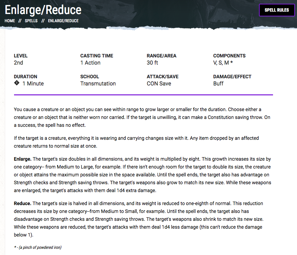Select the ENLARGE/REDUCE breadcrumb item
This screenshot has width=297, height=255.
(x=63, y=21)
